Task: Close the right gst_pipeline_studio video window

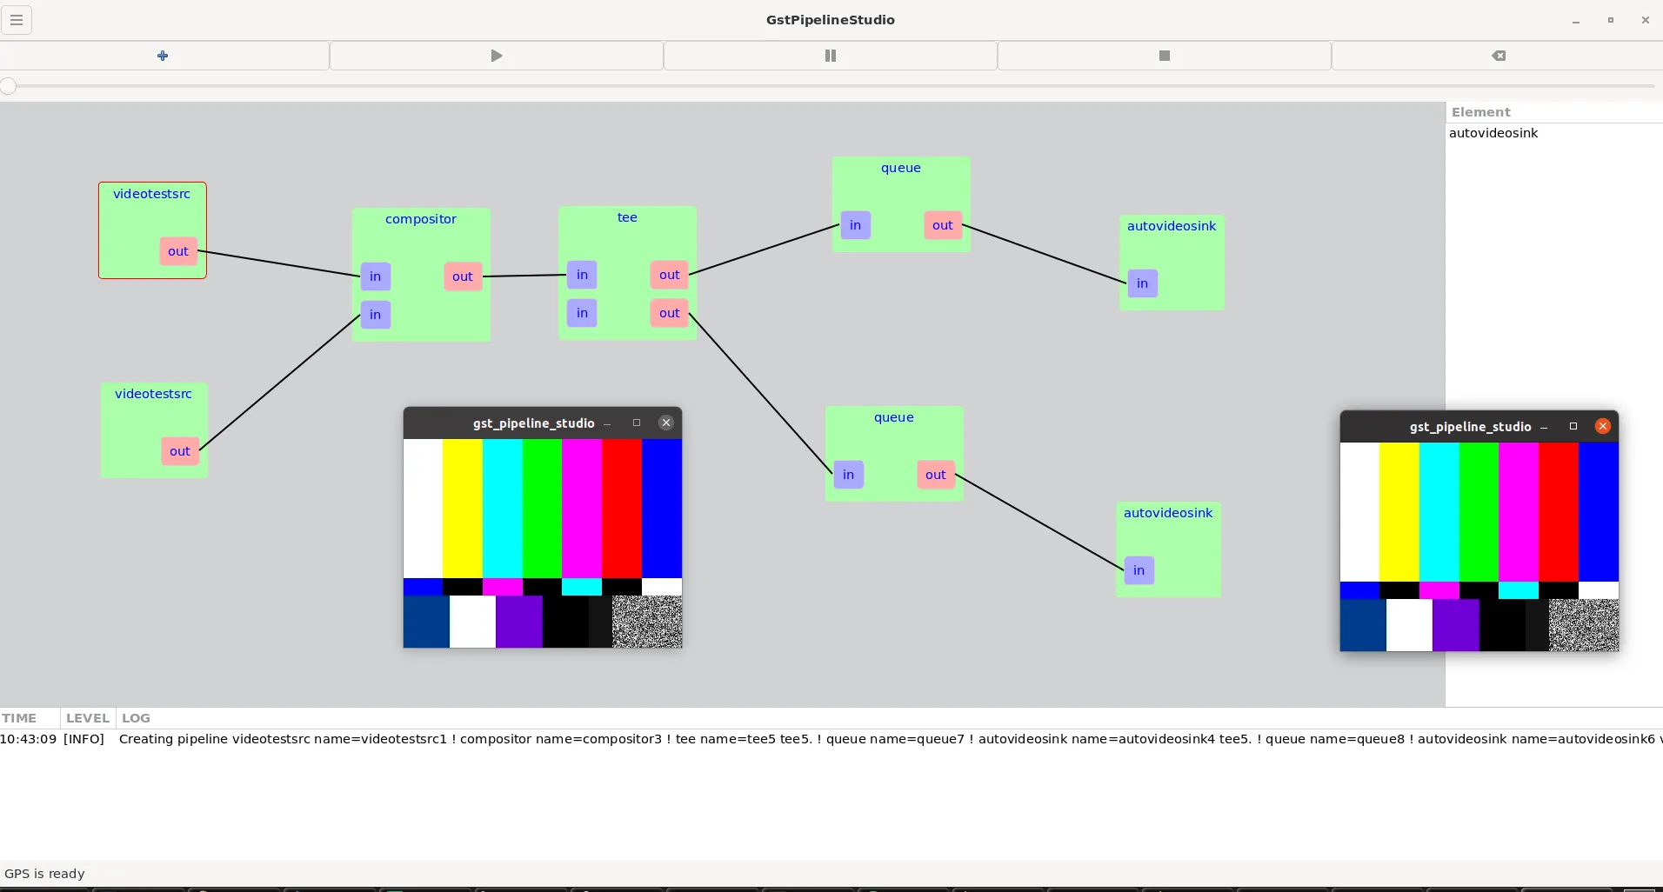Action: pyautogui.click(x=1602, y=426)
